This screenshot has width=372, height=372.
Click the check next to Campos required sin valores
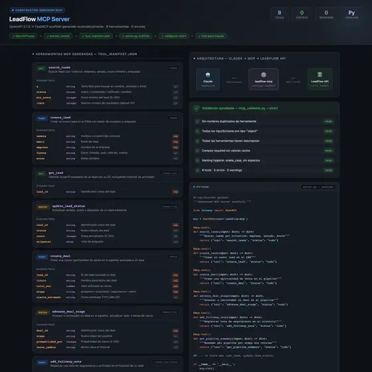click(x=197, y=151)
